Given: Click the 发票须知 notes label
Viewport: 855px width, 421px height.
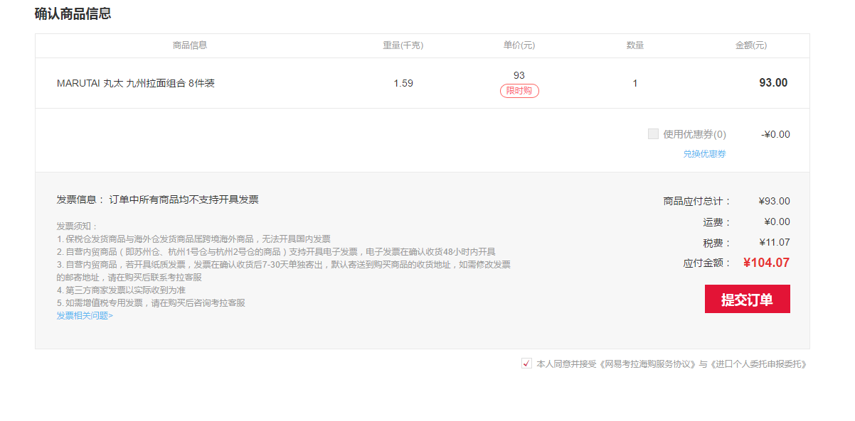Looking at the screenshot, I should [78, 226].
